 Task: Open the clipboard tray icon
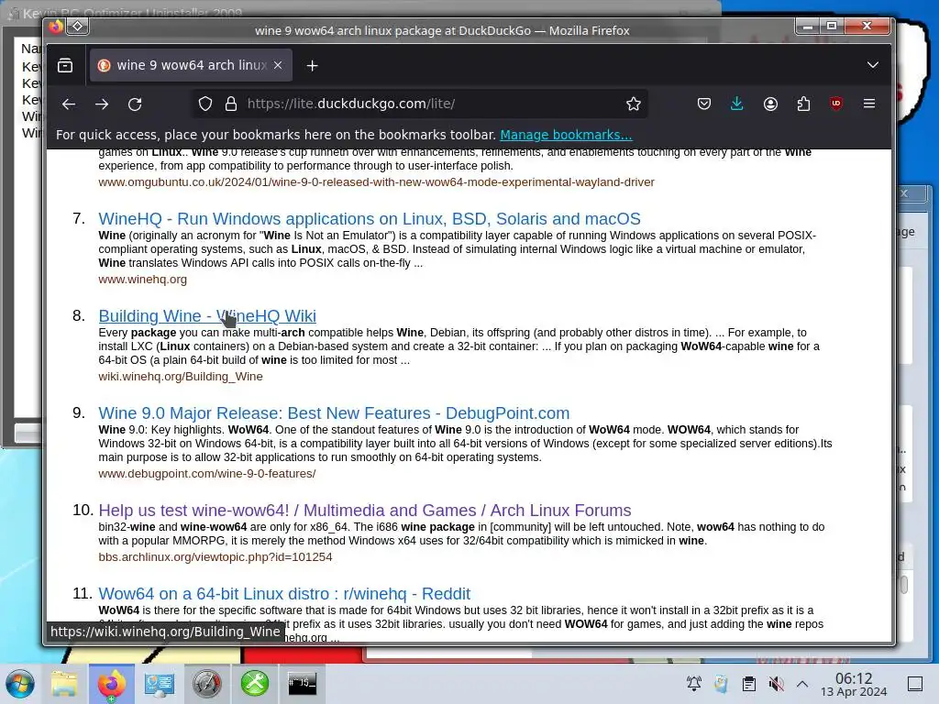click(x=748, y=684)
